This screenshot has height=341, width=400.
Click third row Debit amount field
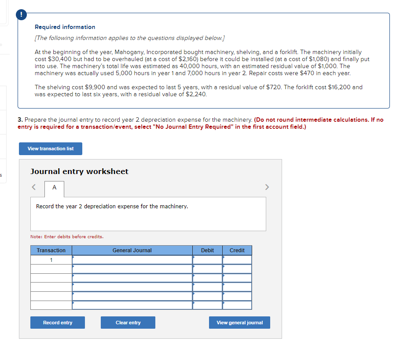pos(207,278)
